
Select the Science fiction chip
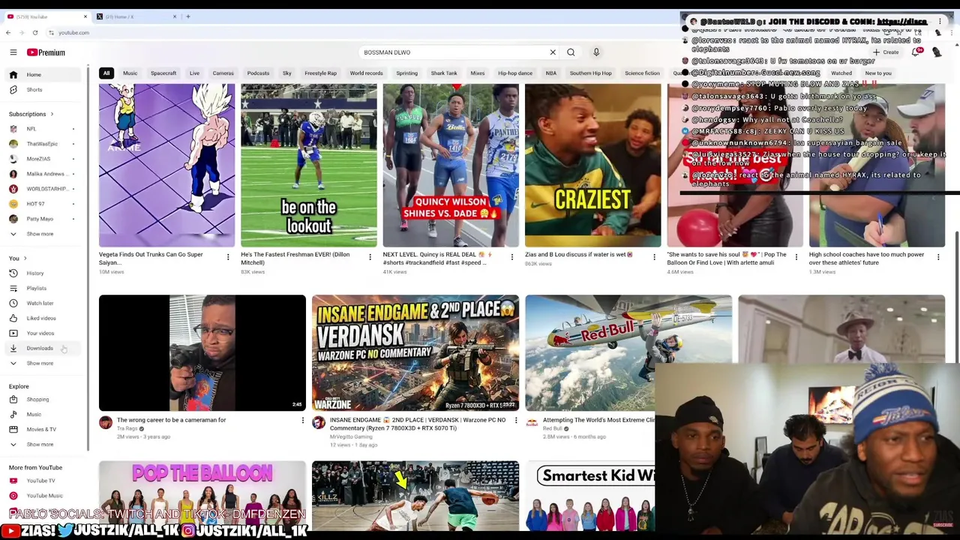[x=642, y=73]
